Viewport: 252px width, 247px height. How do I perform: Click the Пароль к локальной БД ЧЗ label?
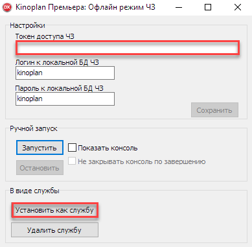(x=59, y=88)
